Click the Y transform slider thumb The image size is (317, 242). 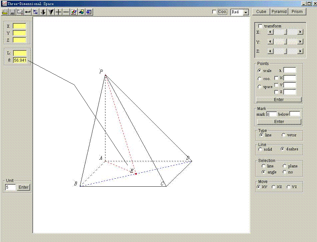(285, 42)
